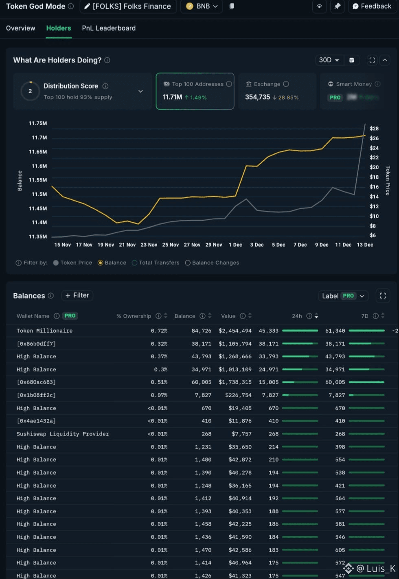Select the Token Price filter radio
399x579 pixels.
pyautogui.click(x=56, y=263)
